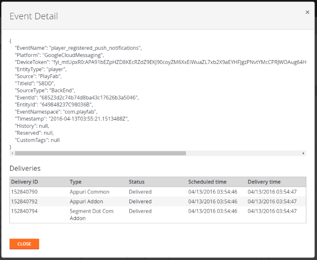Click the Delivery ID column header
Image resolution: width=317 pixels, height=260 pixels.
[24, 182]
